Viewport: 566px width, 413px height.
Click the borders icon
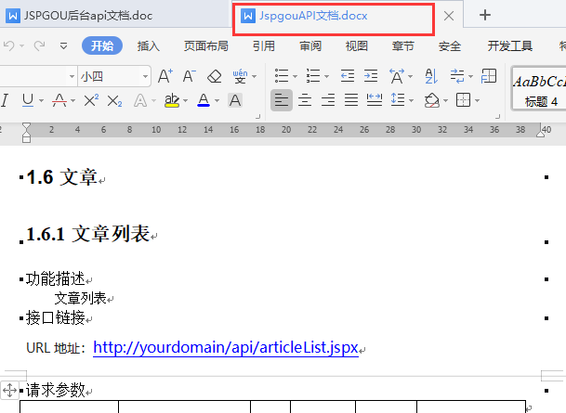click(x=464, y=100)
